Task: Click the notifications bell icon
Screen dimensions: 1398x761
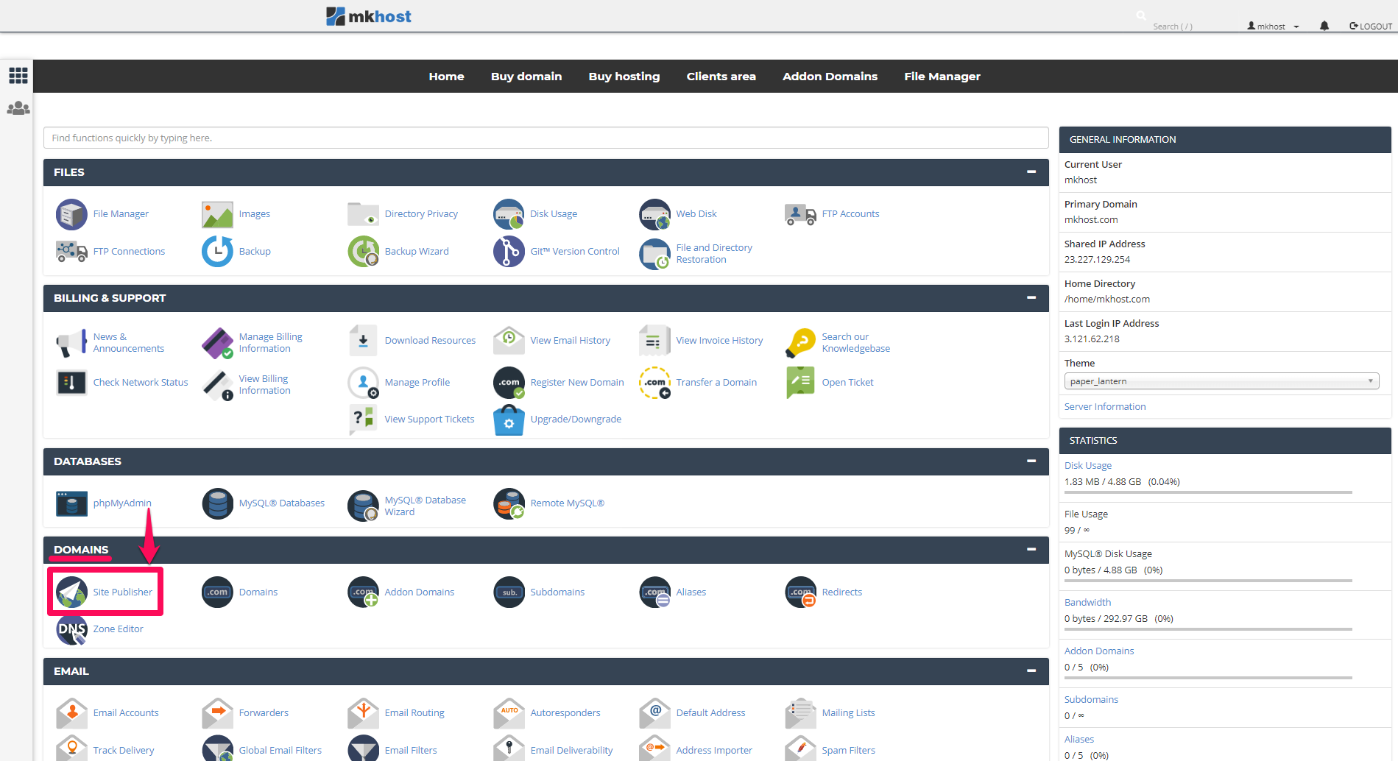Action: point(1324,26)
